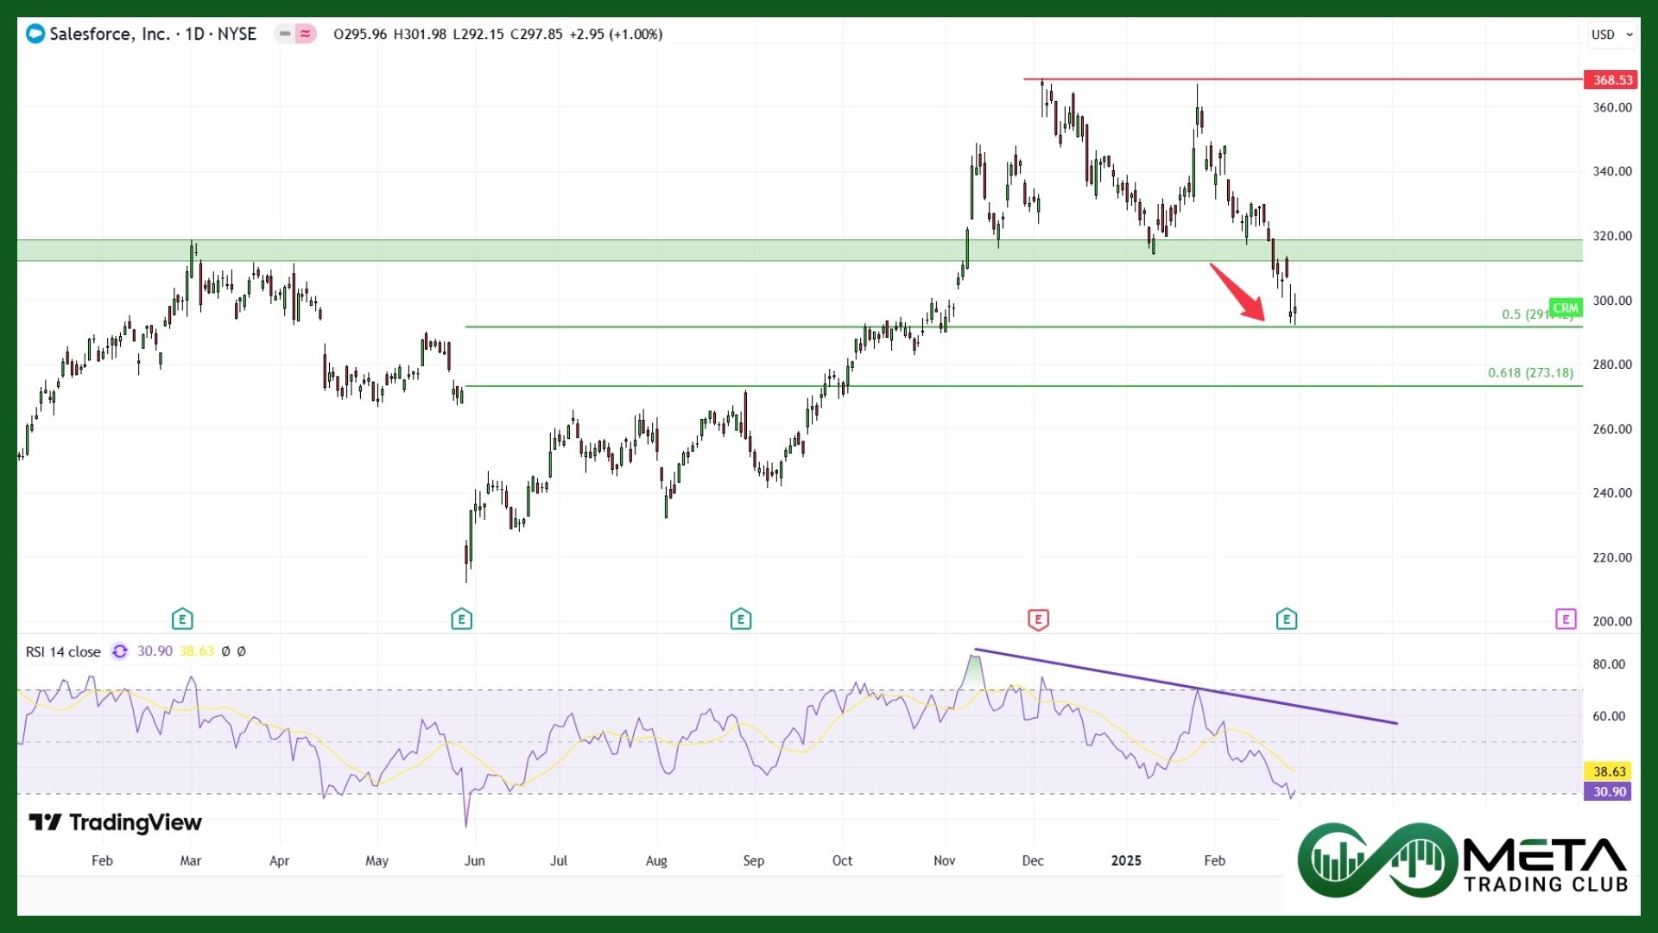Click the Jun label on time axis
The height and width of the screenshot is (933, 1658).
474,860
